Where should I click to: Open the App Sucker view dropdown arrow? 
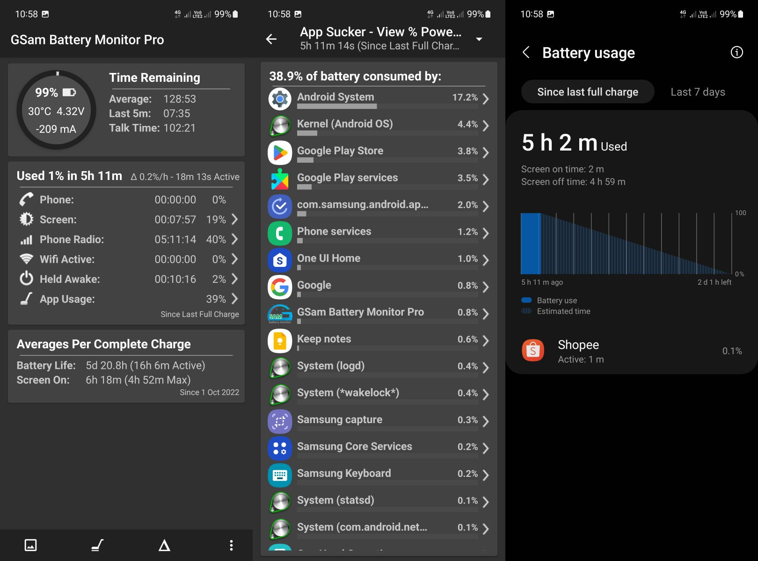[479, 39]
